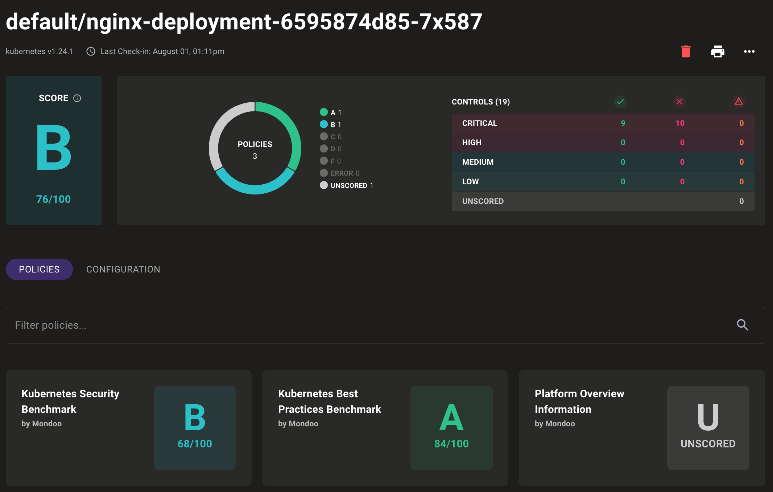Viewport: 773px width, 492px height.
Task: Click the green checkmark column header in CONTROLS
Action: (620, 102)
